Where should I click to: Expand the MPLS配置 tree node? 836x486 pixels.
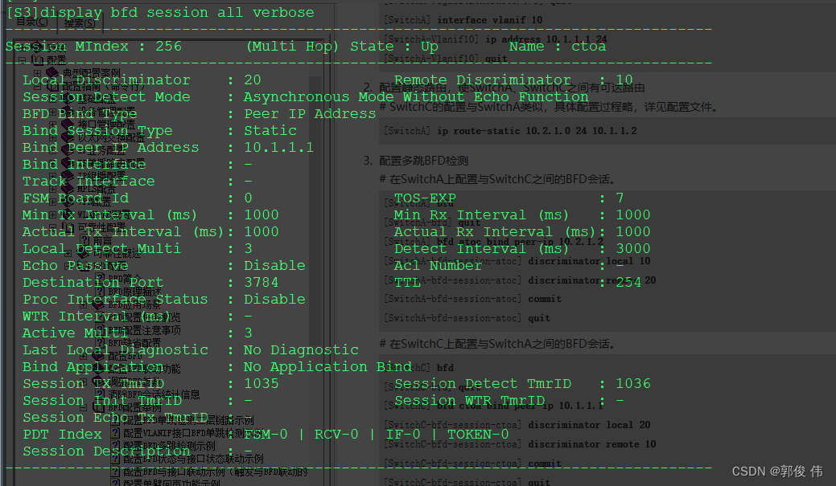53,189
